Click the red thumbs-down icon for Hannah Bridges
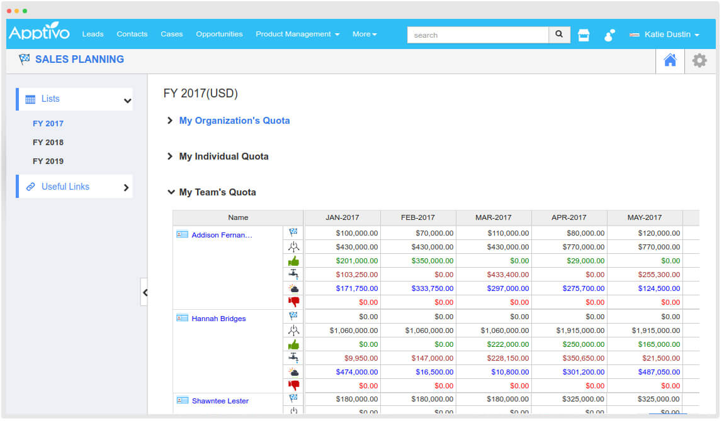 (x=293, y=385)
